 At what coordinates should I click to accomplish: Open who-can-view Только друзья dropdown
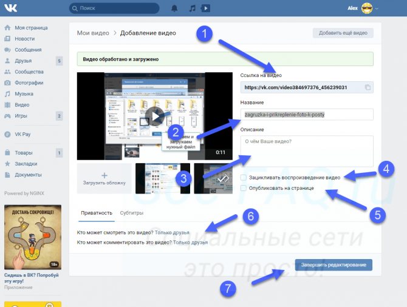pyautogui.click(x=172, y=232)
